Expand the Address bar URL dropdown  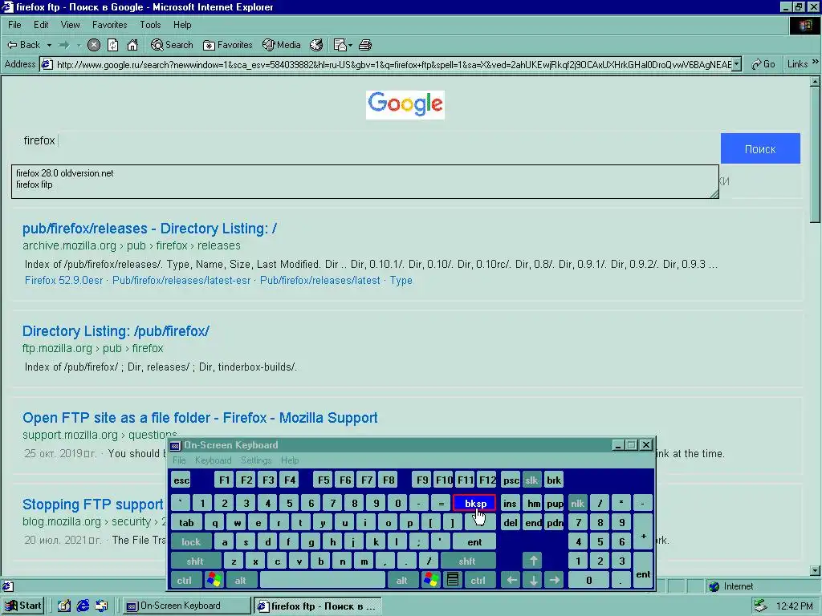[737, 64]
